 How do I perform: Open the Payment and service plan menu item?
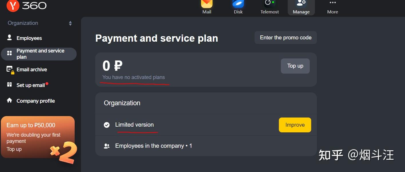coord(39,54)
